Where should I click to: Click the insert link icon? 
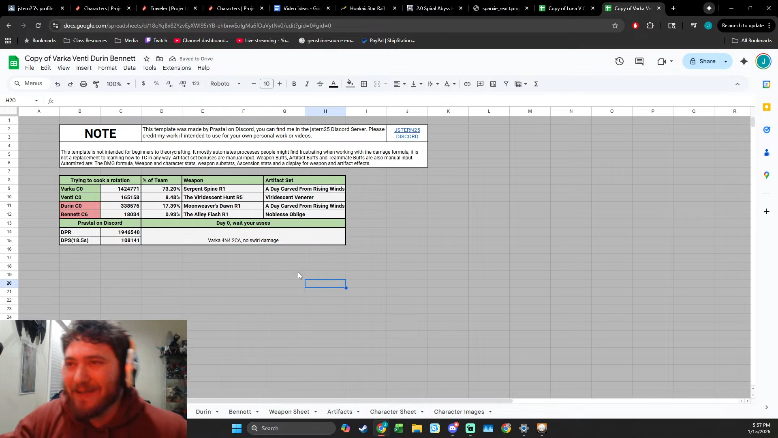(x=467, y=84)
